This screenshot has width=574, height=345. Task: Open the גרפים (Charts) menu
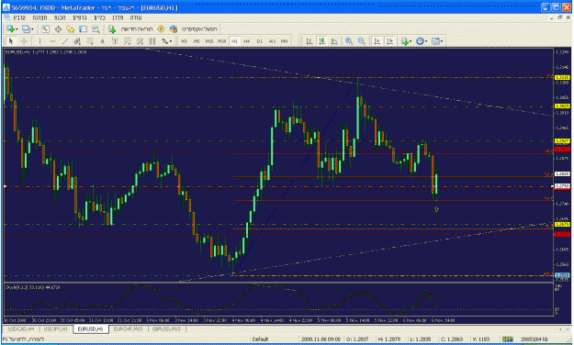click(79, 17)
